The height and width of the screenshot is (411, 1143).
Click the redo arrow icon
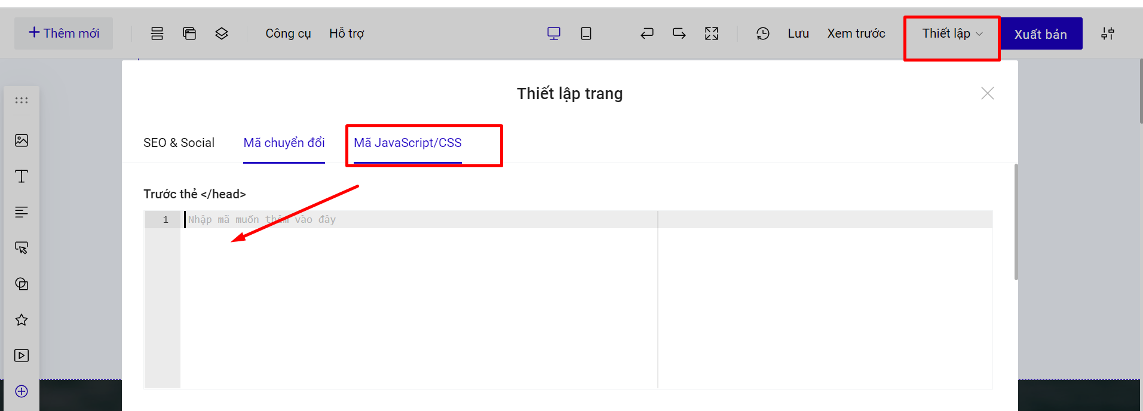[x=679, y=33]
